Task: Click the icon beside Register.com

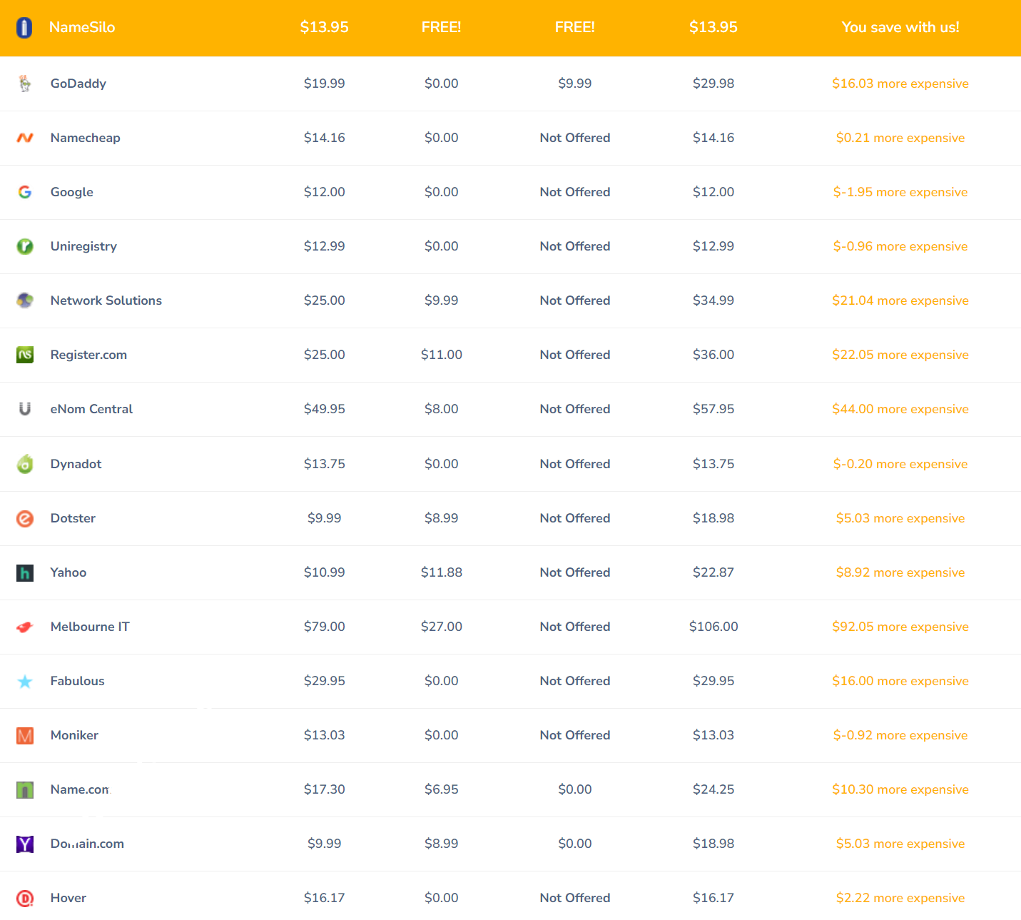Action: (x=25, y=355)
